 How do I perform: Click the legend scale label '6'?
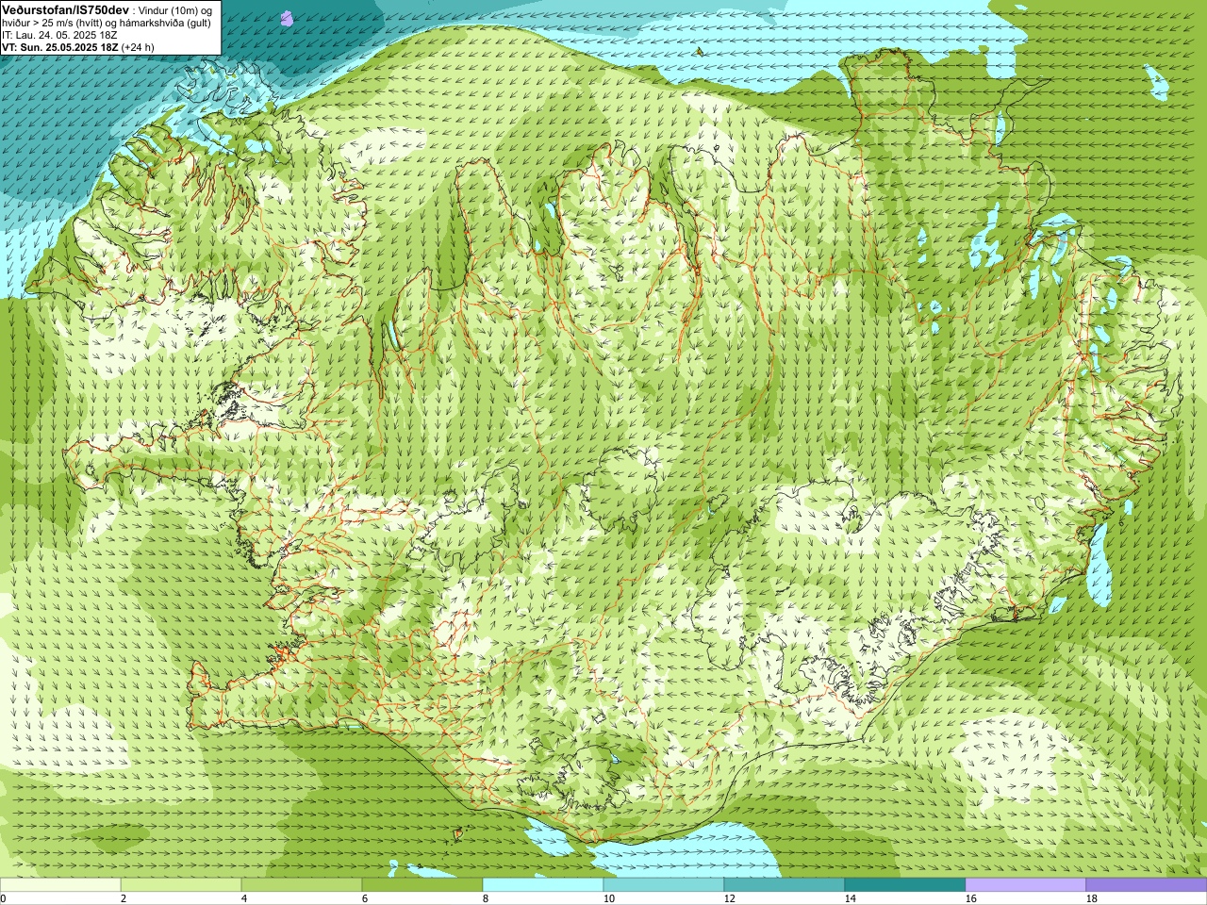tap(365, 898)
